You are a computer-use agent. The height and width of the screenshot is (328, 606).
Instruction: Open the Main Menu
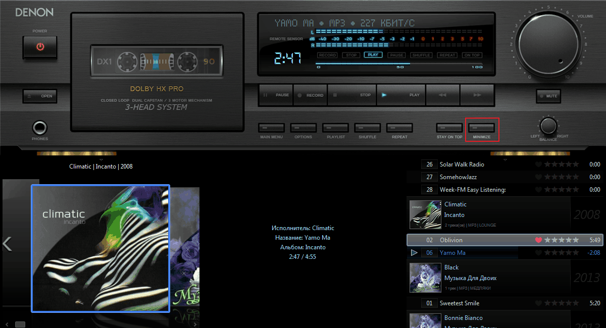tap(271, 128)
